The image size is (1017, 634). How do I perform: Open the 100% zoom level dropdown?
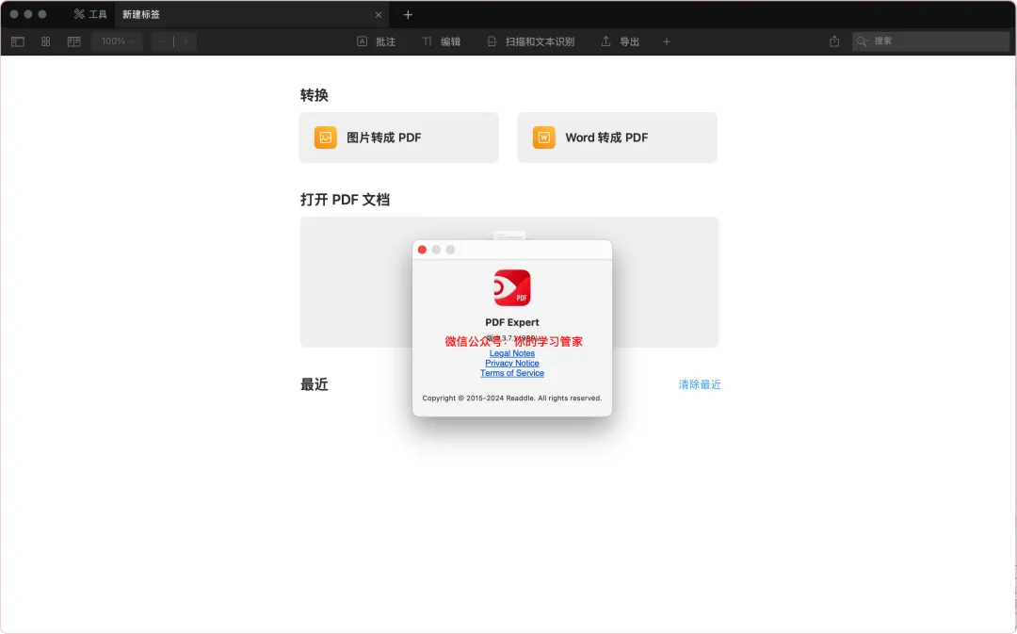[118, 41]
